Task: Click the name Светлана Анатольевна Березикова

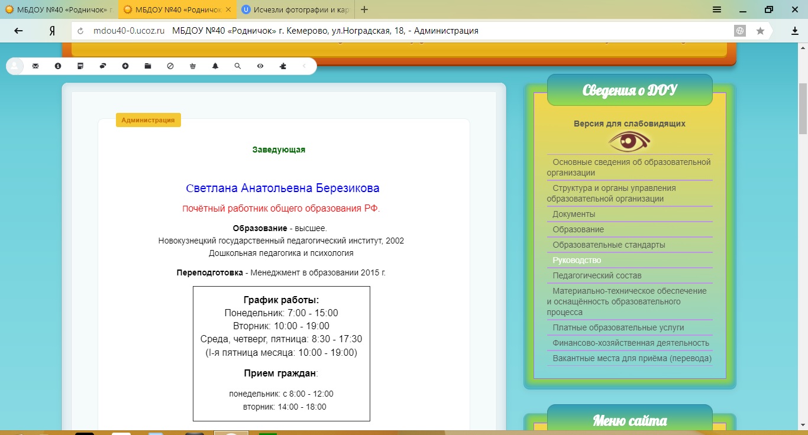Action: (282, 189)
